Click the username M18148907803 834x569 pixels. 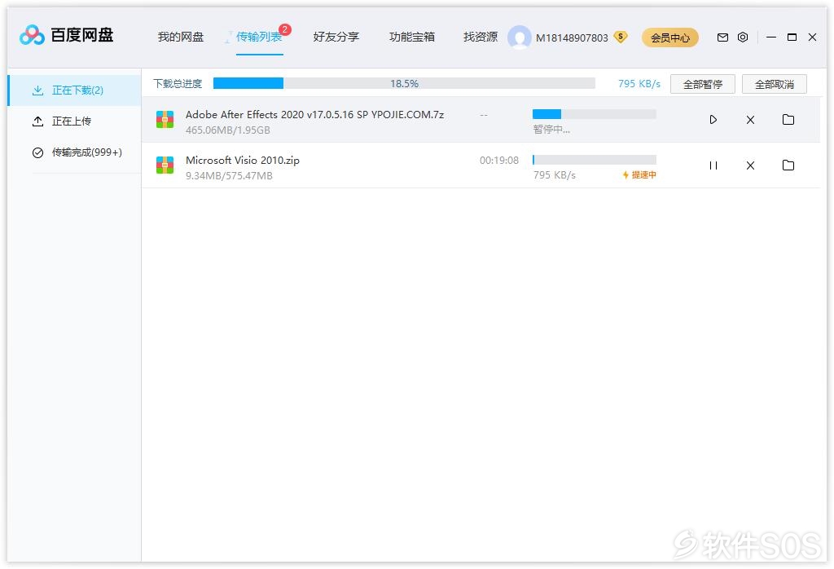[x=572, y=37]
